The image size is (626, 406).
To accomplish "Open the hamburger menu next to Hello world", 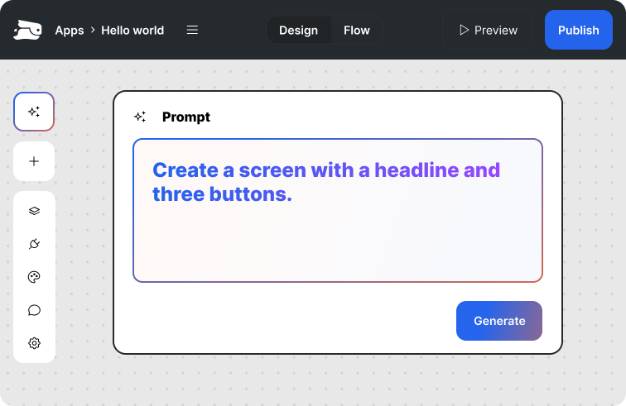I will (x=192, y=31).
